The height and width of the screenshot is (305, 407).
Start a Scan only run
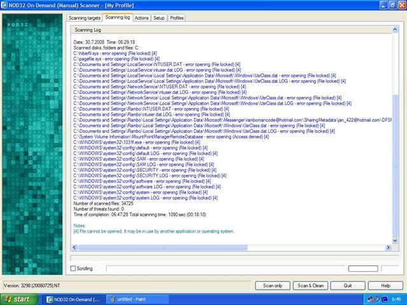click(x=273, y=285)
